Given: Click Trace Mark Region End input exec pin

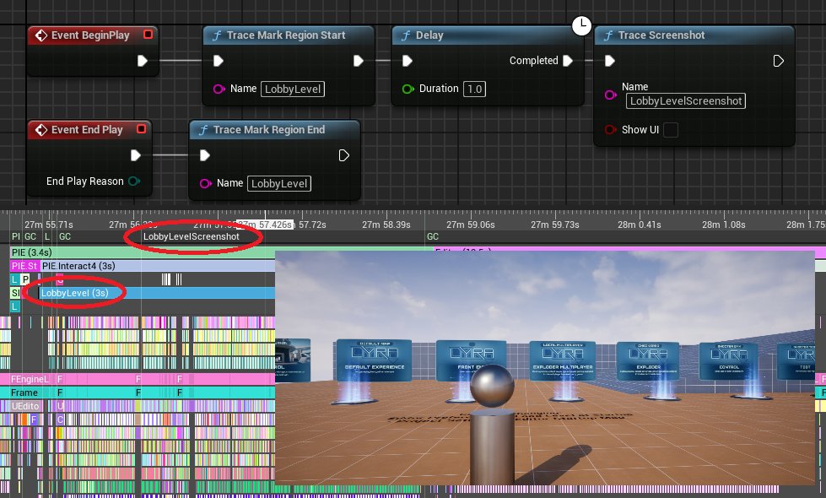Looking at the screenshot, I should pyautogui.click(x=205, y=155).
